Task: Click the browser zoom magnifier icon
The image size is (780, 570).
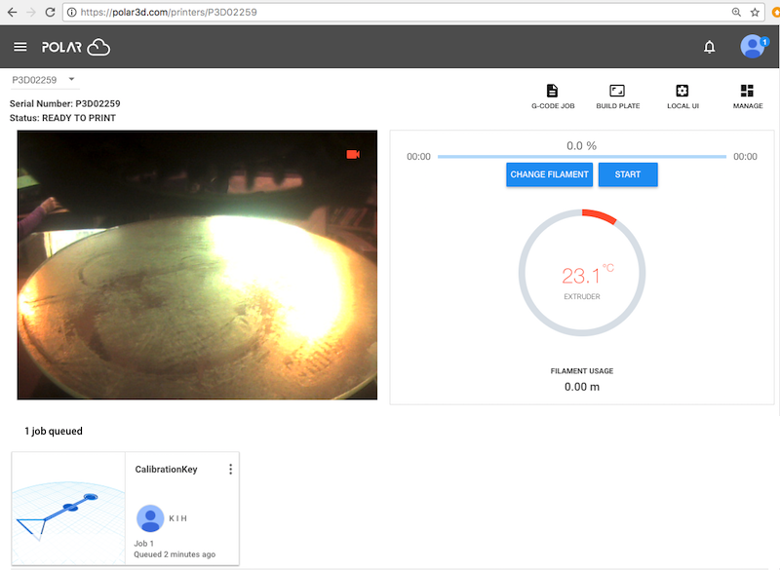Action: pyautogui.click(x=736, y=13)
